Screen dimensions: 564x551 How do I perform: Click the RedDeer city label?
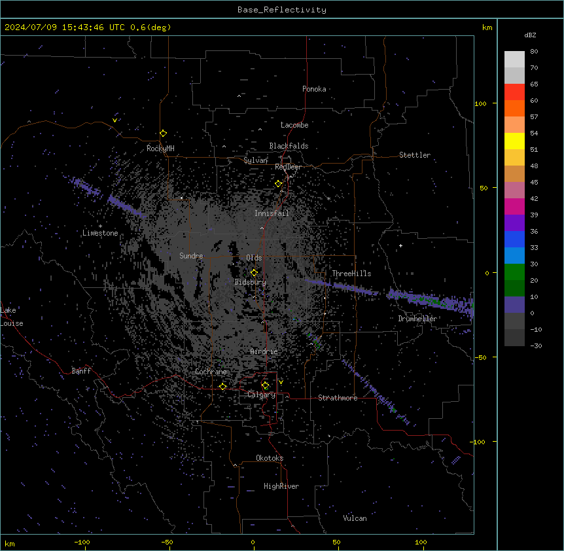tap(288, 167)
